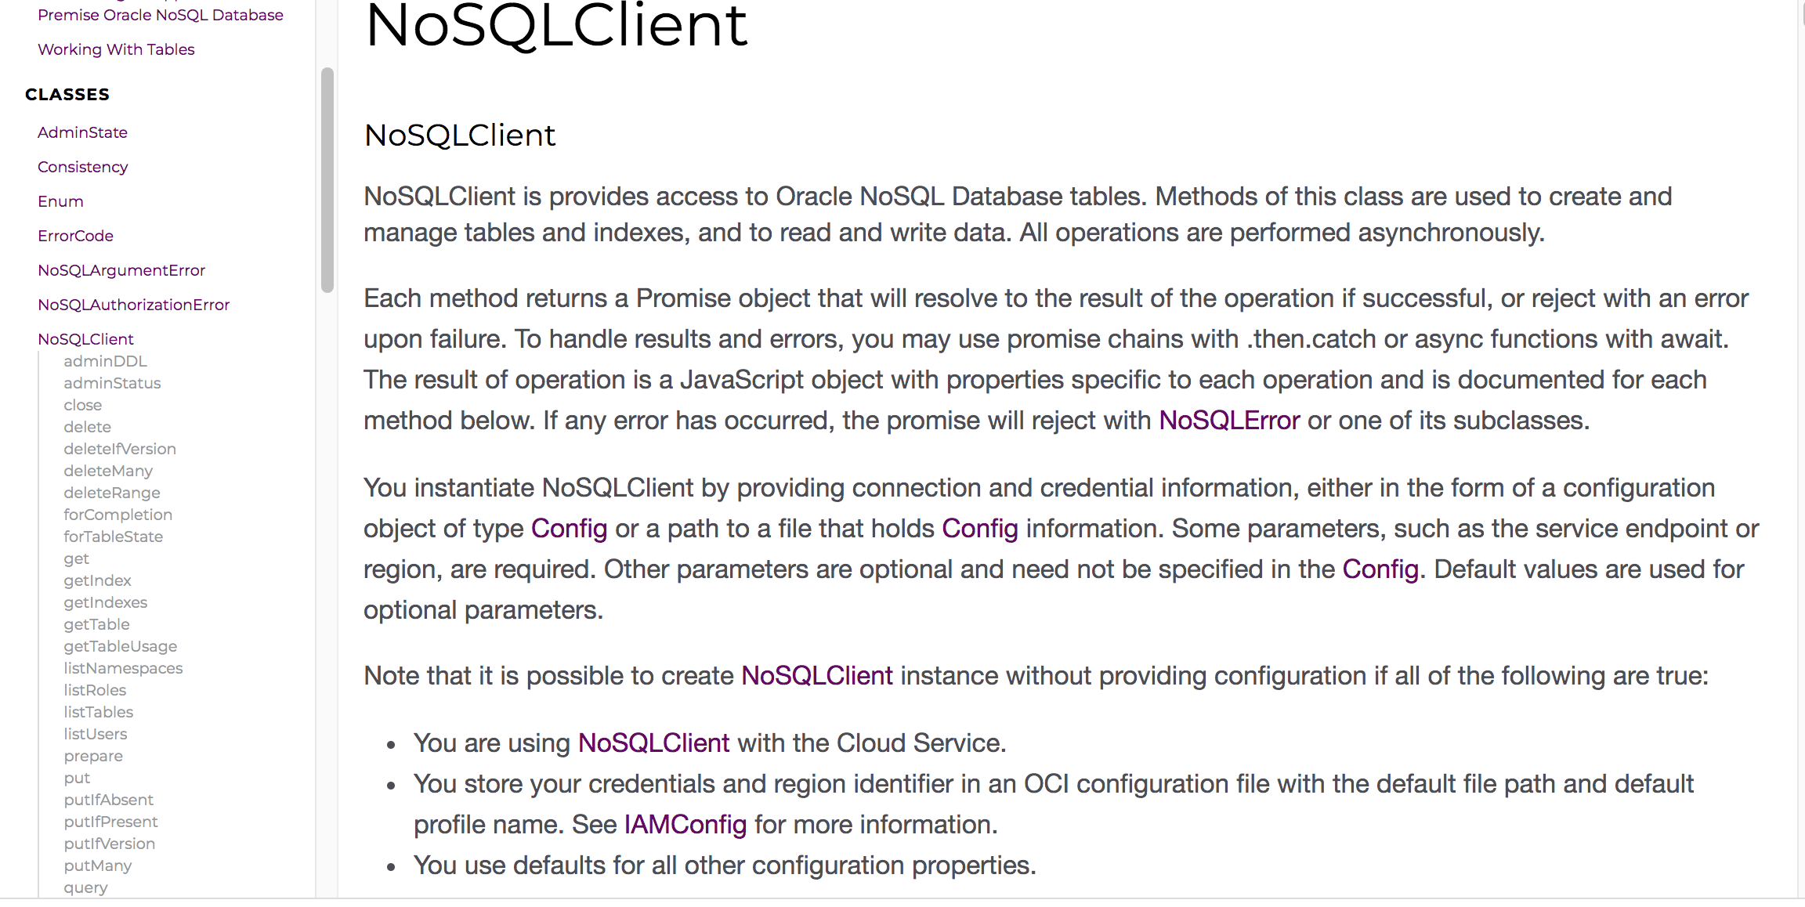The height and width of the screenshot is (907, 1805).
Task: Jump to the adminDDL method
Action: 105,361
